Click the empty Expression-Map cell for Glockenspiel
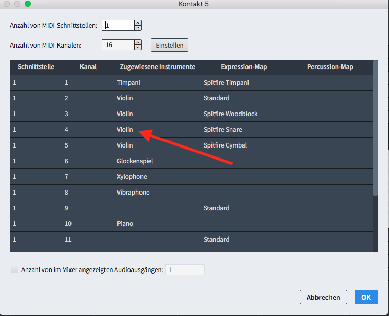 [x=244, y=161]
